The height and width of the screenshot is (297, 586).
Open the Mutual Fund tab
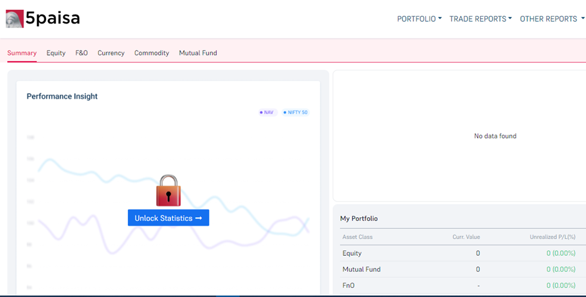tap(198, 53)
